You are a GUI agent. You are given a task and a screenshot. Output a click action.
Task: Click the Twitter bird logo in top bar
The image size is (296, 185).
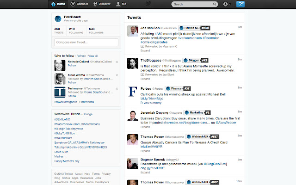pos(148,4)
